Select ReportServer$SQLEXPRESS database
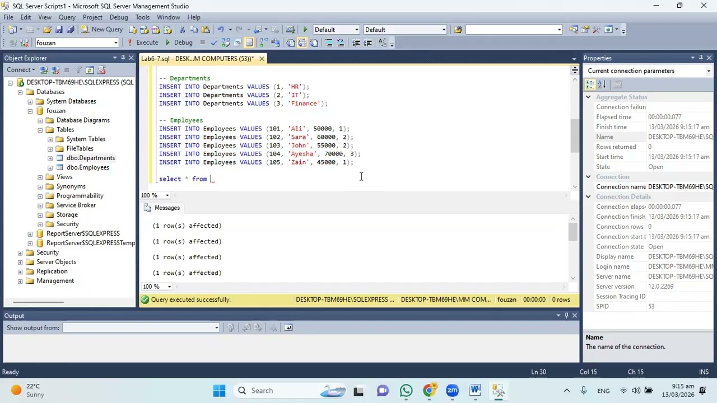717x403 pixels. coord(83,233)
